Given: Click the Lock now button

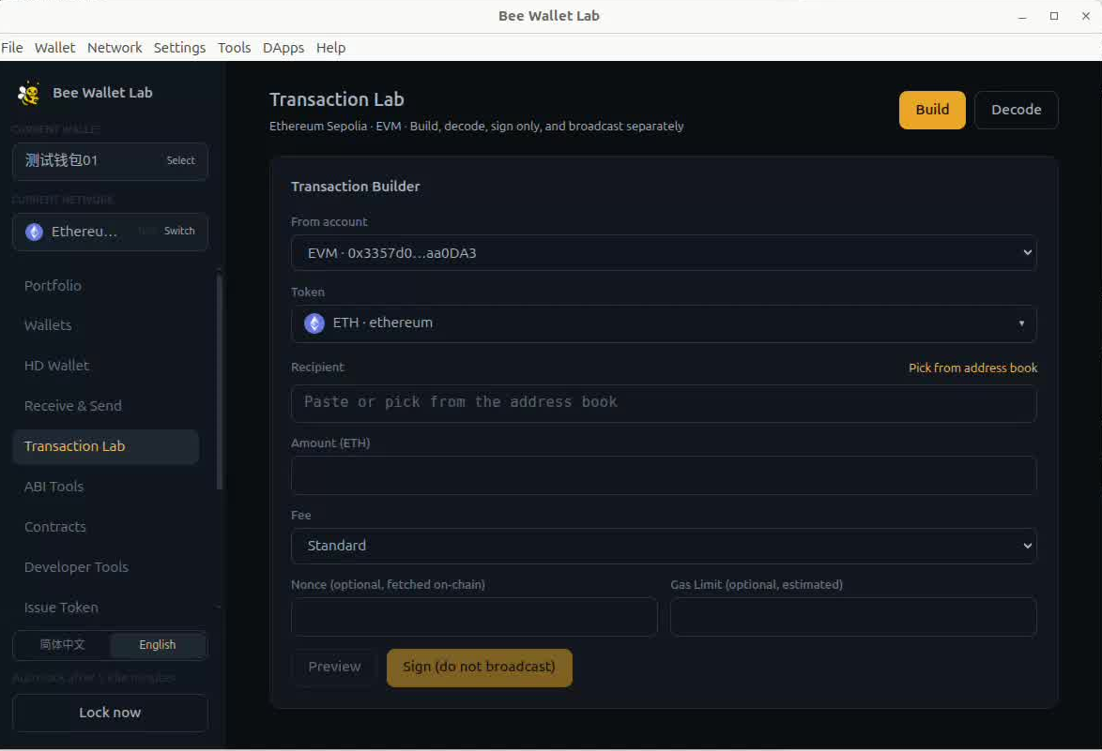Looking at the screenshot, I should tap(111, 713).
